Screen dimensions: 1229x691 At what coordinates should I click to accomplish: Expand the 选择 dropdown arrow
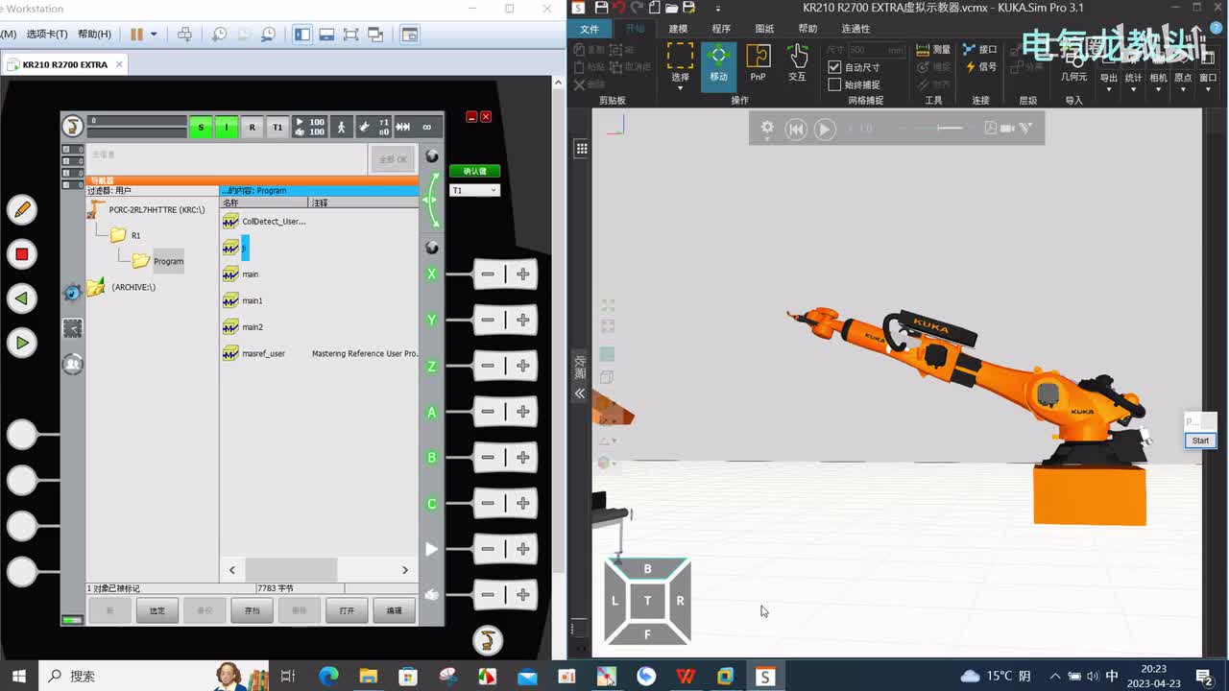(x=680, y=88)
